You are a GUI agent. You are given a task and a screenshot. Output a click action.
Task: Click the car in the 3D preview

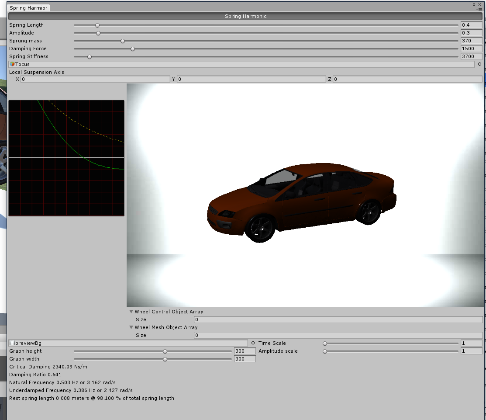click(x=301, y=201)
